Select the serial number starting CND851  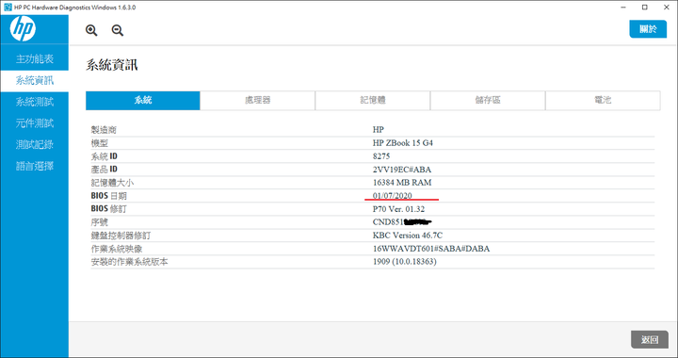click(x=403, y=222)
